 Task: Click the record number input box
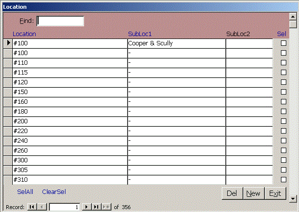pyautogui.click(x=64, y=207)
